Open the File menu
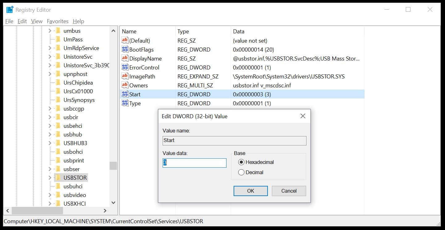Image resolution: width=445 pixels, height=230 pixels. pyautogui.click(x=9, y=21)
